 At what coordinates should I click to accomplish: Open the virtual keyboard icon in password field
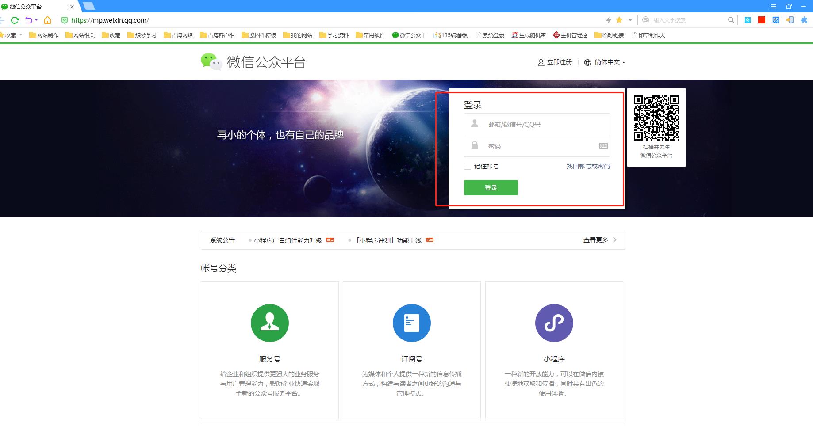click(603, 146)
